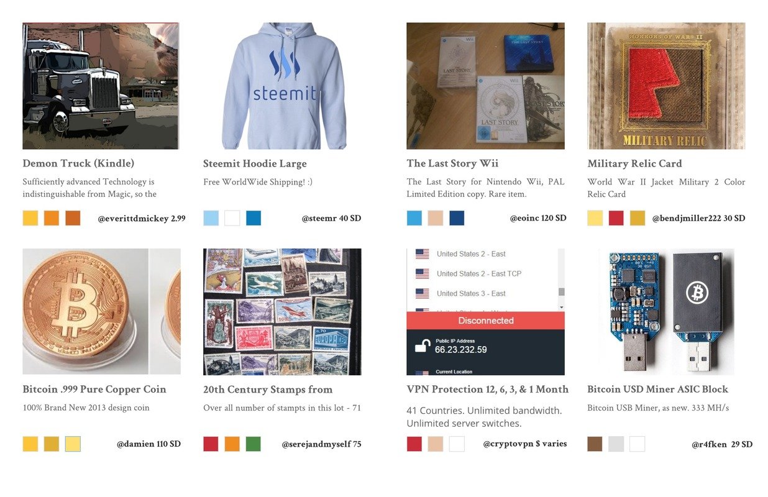Select light blue swatch under Steemit Hoodie

(211, 218)
